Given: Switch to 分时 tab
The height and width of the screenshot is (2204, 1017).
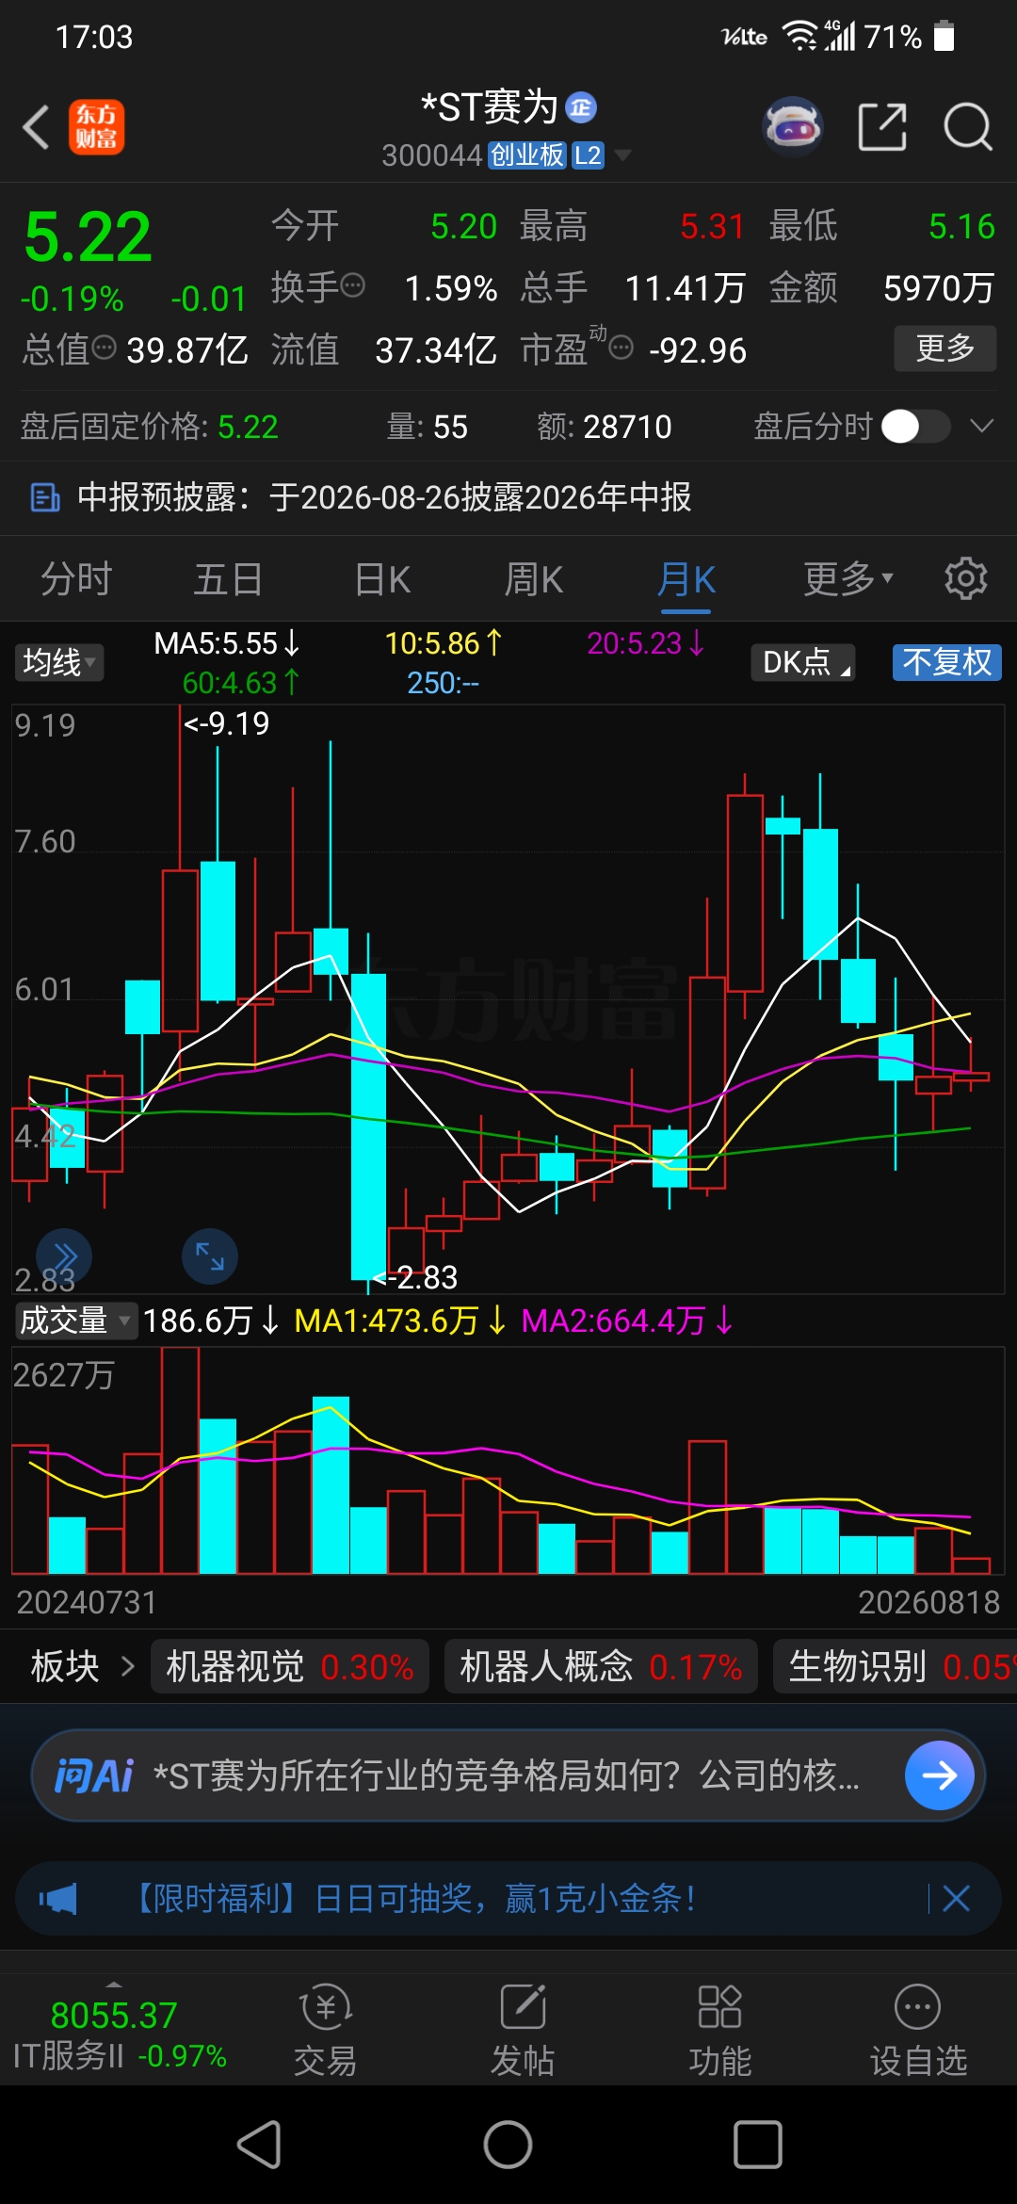Looking at the screenshot, I should pos(76,578).
